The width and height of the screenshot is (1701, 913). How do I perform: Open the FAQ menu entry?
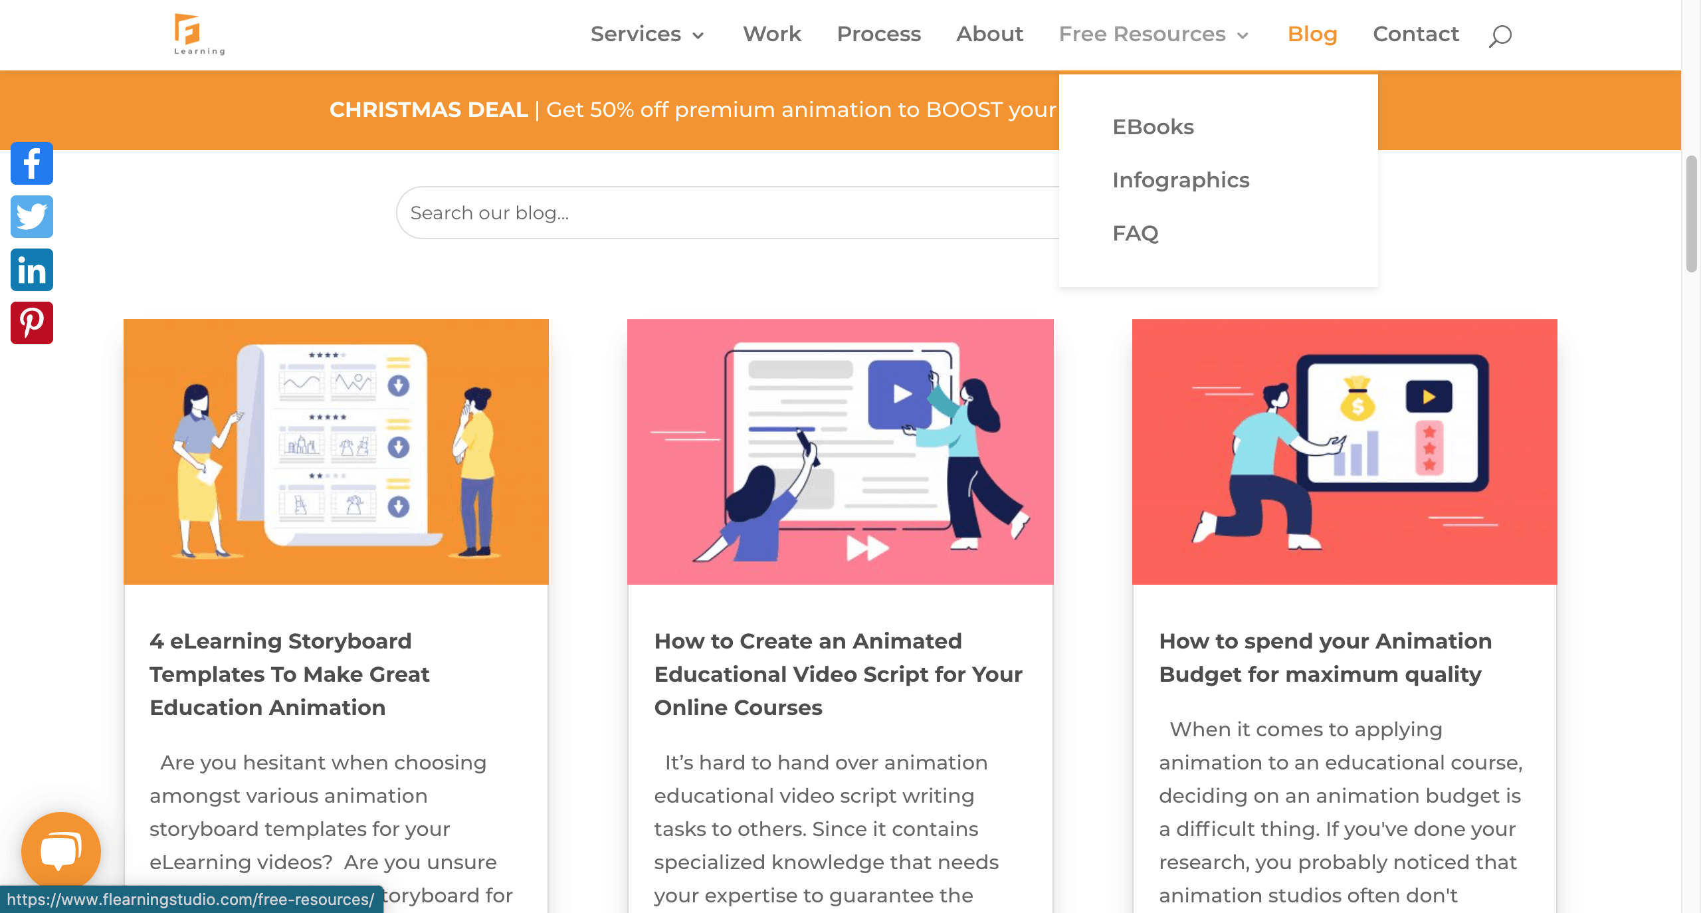pos(1135,233)
